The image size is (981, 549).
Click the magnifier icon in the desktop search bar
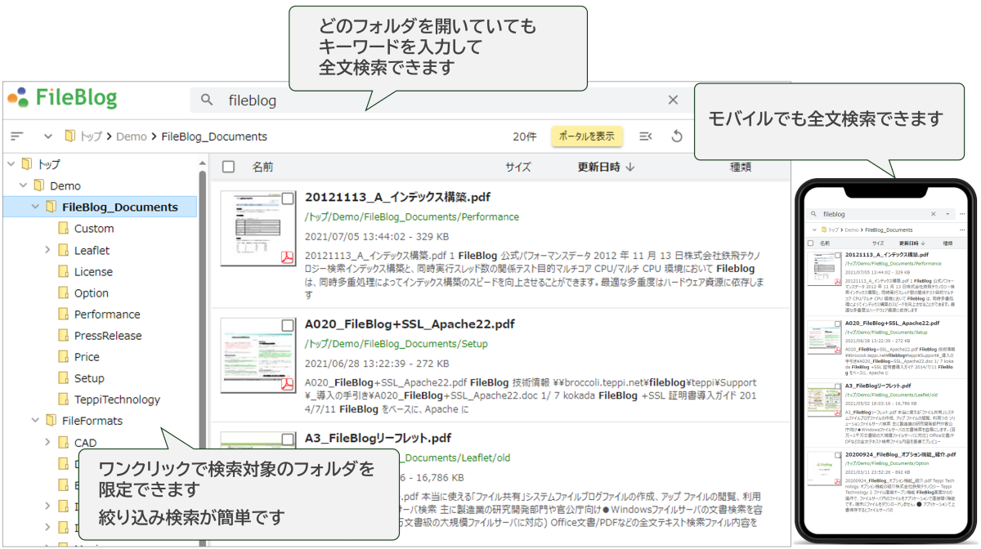tap(208, 100)
